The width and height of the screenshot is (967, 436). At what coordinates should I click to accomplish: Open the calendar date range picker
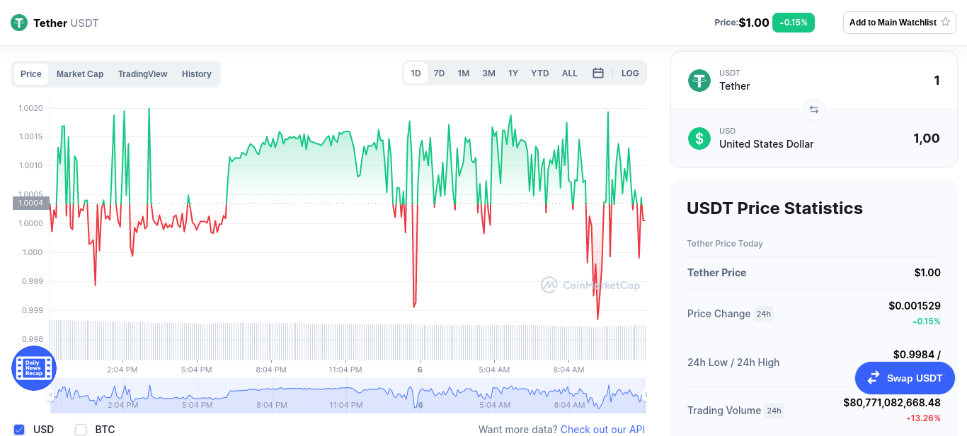pyautogui.click(x=598, y=73)
